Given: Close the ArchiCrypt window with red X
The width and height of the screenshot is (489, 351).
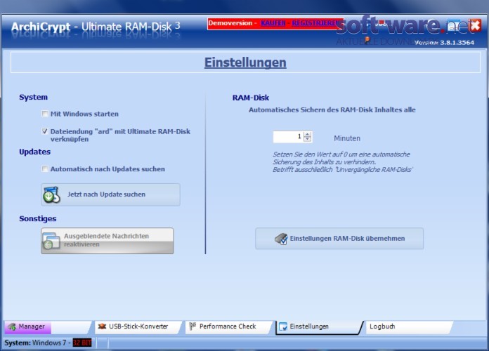Looking at the screenshot, I should tap(475, 25).
